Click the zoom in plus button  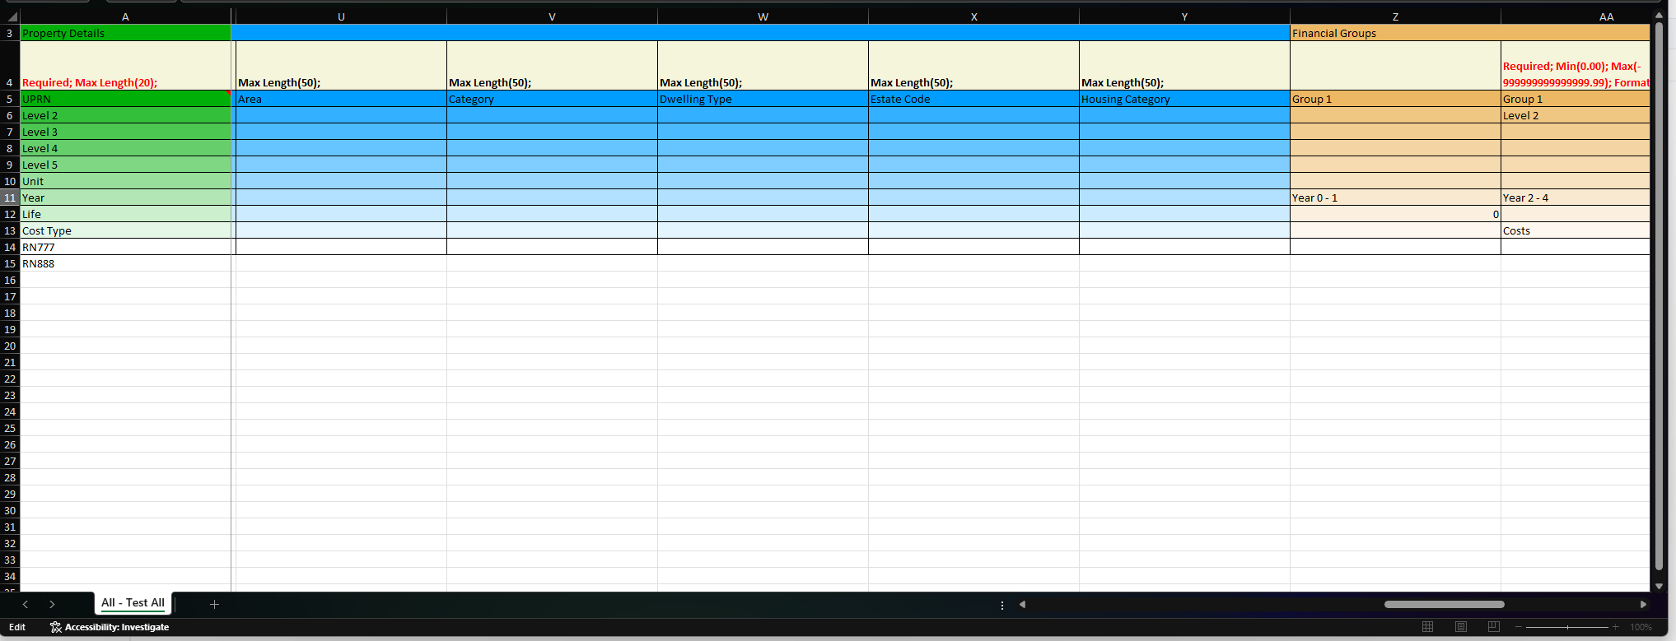1616,627
